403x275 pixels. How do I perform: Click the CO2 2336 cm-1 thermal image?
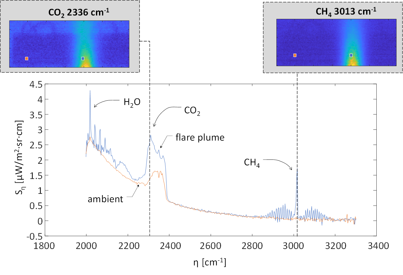tap(69, 44)
